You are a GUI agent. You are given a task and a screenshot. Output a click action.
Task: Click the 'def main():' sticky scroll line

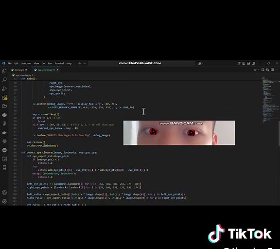pos(29,79)
